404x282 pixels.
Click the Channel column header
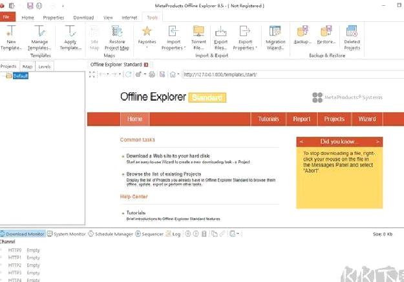[8, 241]
